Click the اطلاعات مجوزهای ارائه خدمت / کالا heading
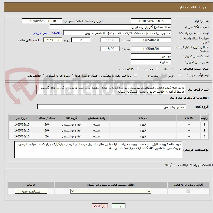Image resolution: width=213 pixels, height=213 pixels. (x=188, y=165)
